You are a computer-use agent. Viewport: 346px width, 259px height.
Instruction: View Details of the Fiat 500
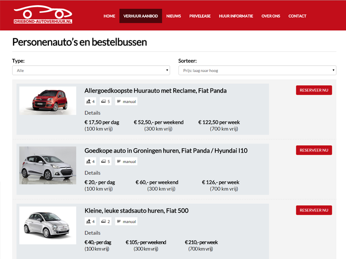coord(92,233)
